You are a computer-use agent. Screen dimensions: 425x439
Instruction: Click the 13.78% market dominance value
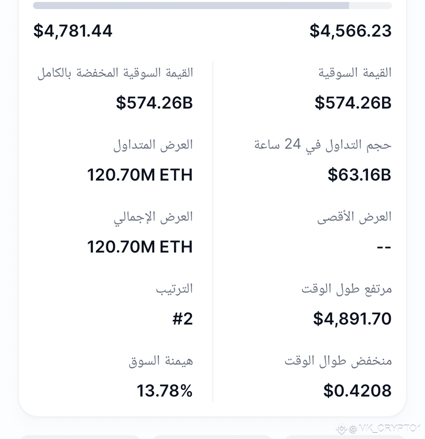165,391
